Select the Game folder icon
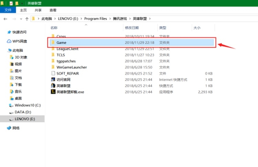 click(53, 42)
